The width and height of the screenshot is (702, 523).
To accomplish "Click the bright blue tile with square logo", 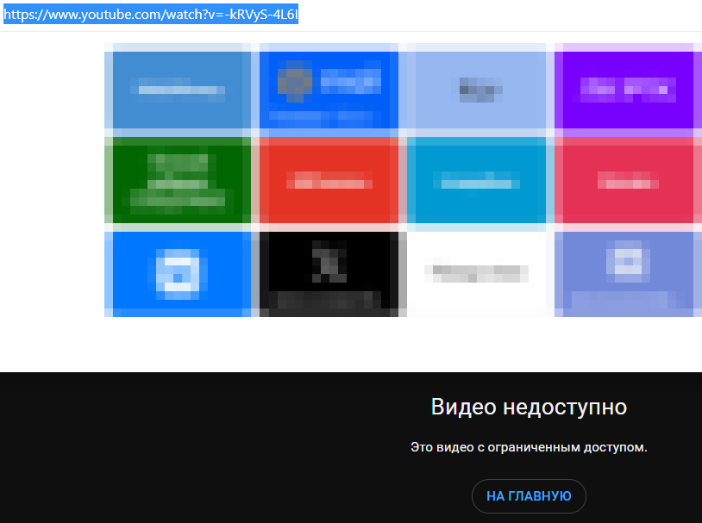I will (178, 273).
